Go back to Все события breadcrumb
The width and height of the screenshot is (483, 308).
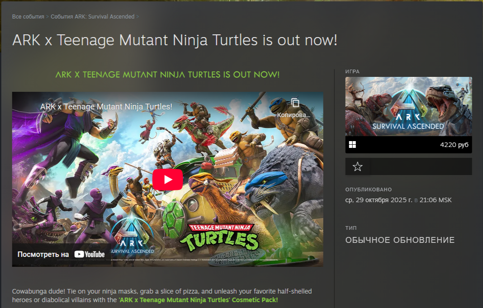click(28, 17)
